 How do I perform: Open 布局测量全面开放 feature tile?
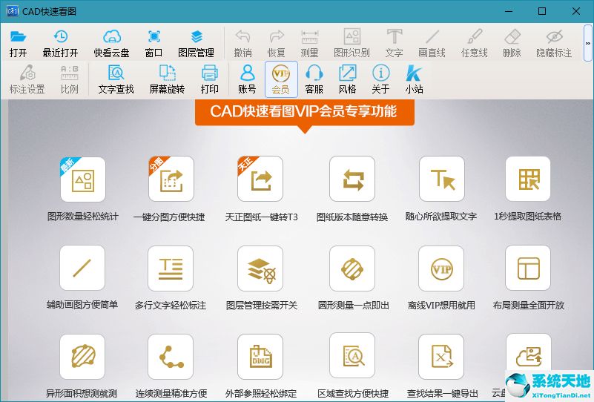coord(528,268)
